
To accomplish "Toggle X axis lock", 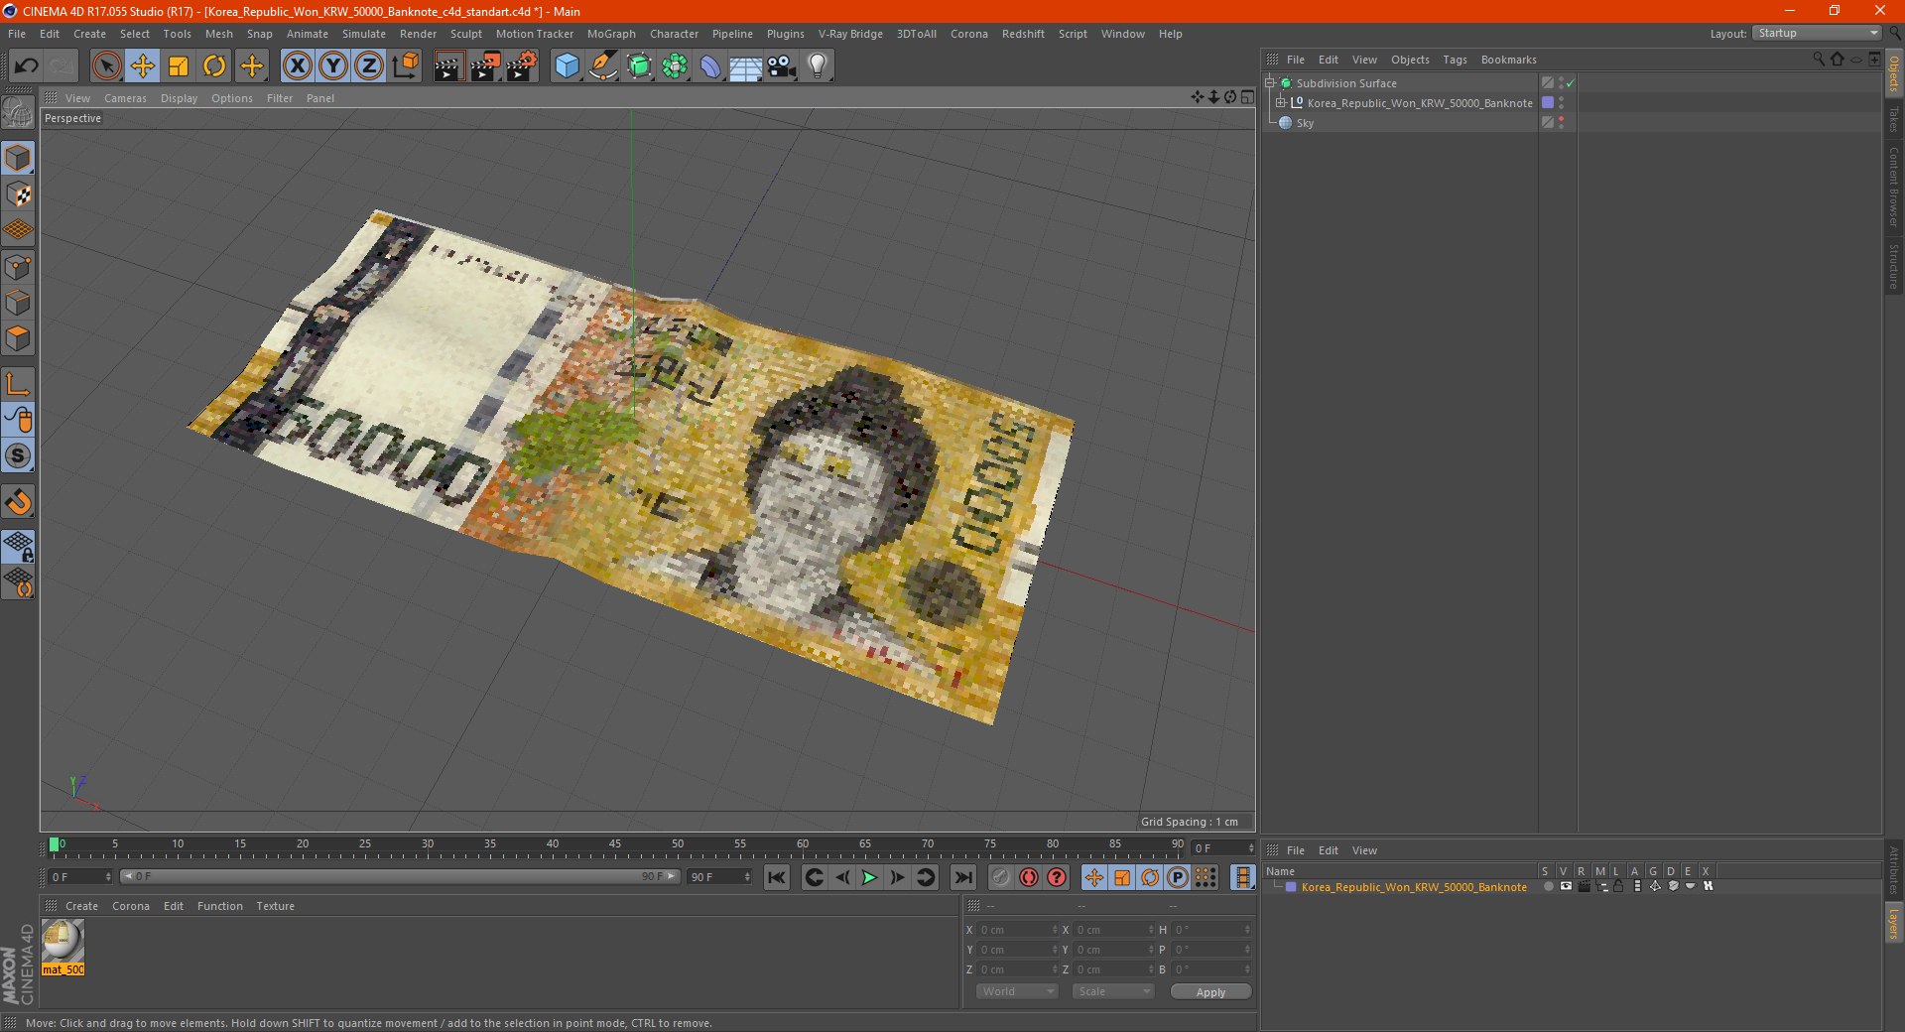I will [x=297, y=66].
